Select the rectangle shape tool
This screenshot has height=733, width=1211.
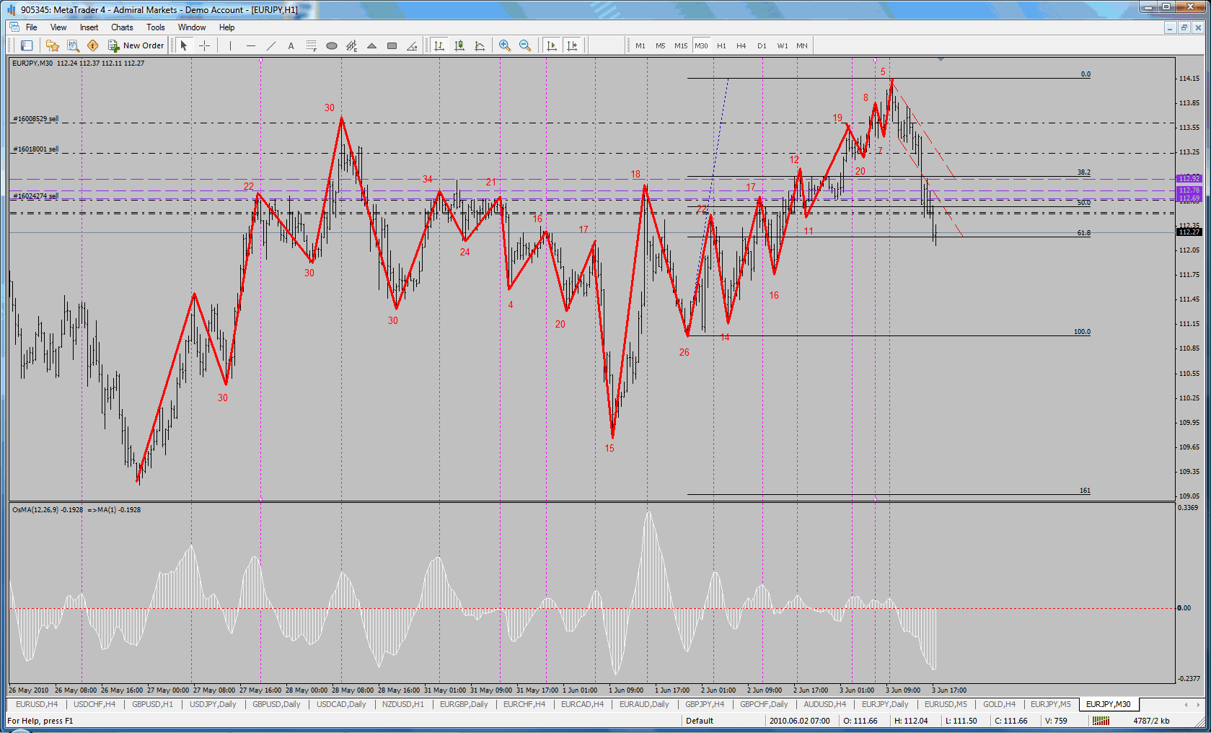(x=392, y=45)
